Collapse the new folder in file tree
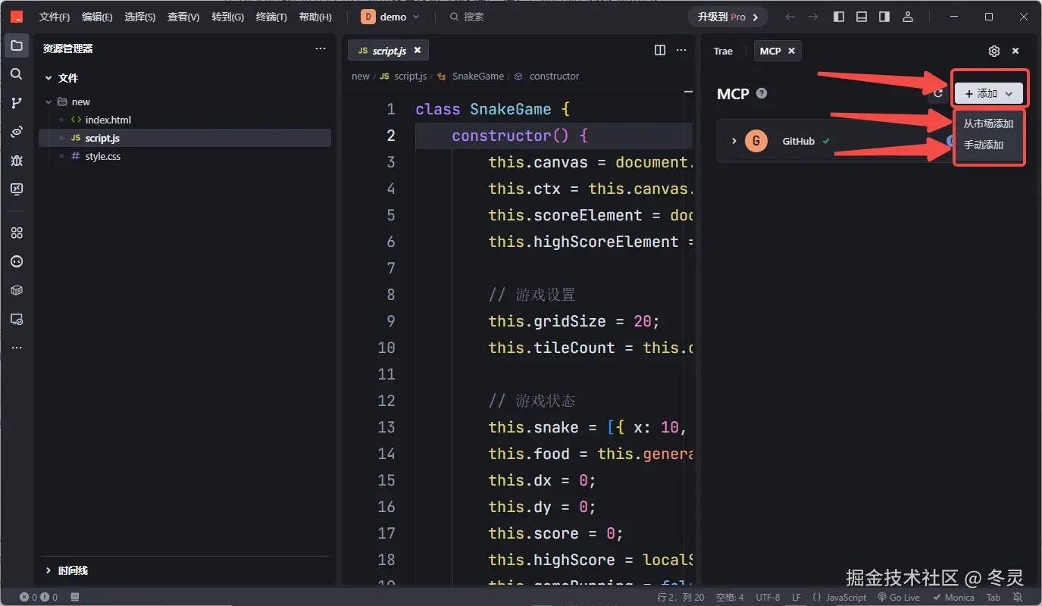 (x=49, y=102)
